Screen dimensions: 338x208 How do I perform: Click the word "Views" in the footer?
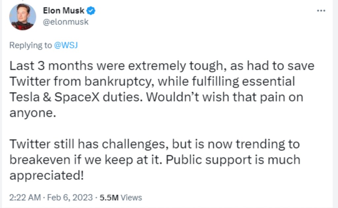pos(131,197)
